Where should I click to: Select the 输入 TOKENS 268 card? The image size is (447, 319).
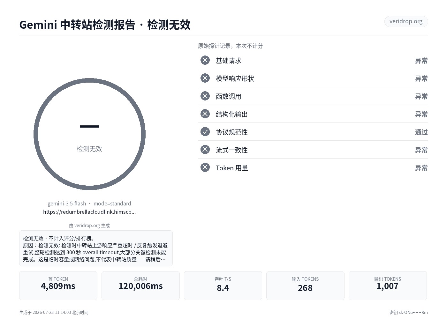[305, 286]
